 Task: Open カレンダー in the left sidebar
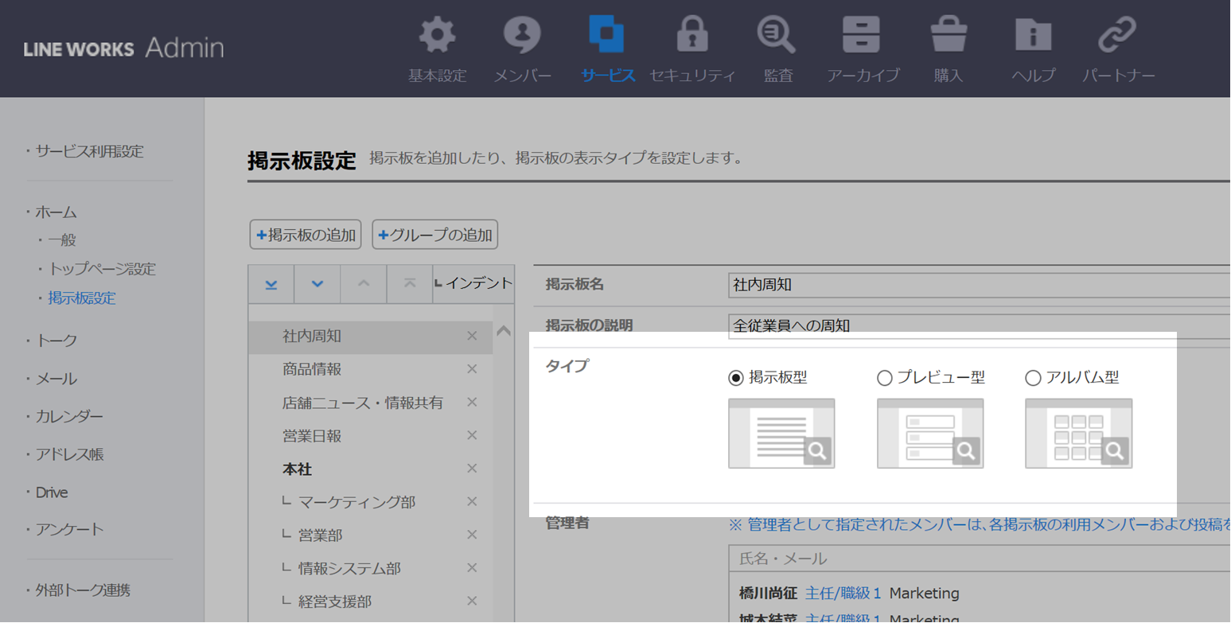pyautogui.click(x=69, y=416)
